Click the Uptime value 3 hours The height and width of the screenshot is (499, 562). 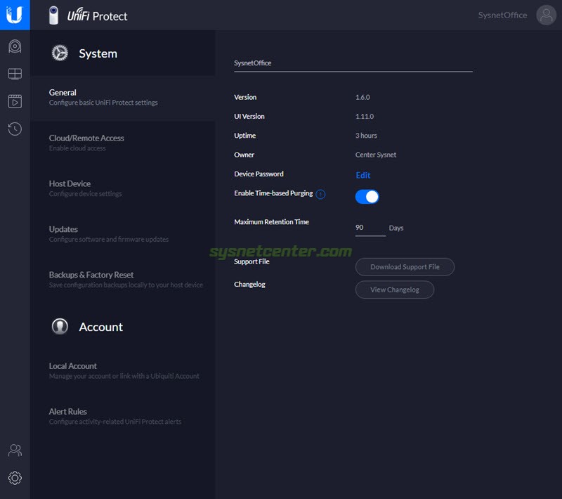click(366, 136)
